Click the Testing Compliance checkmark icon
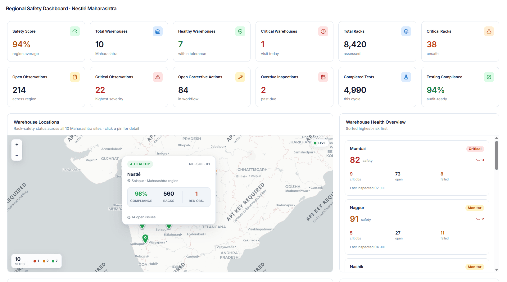 point(489,77)
